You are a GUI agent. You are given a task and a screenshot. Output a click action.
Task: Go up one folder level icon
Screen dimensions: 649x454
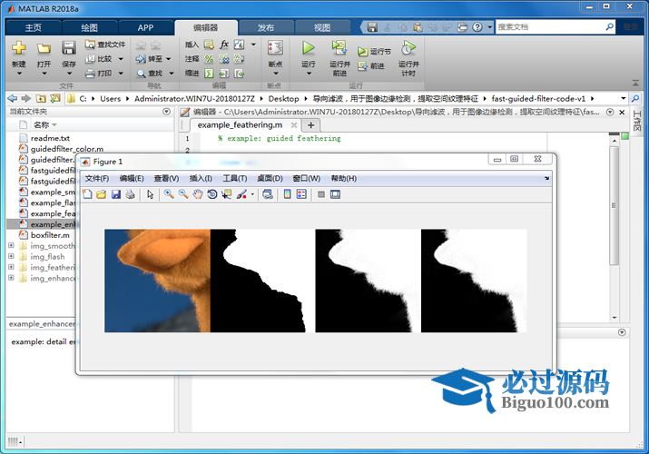coord(41,98)
